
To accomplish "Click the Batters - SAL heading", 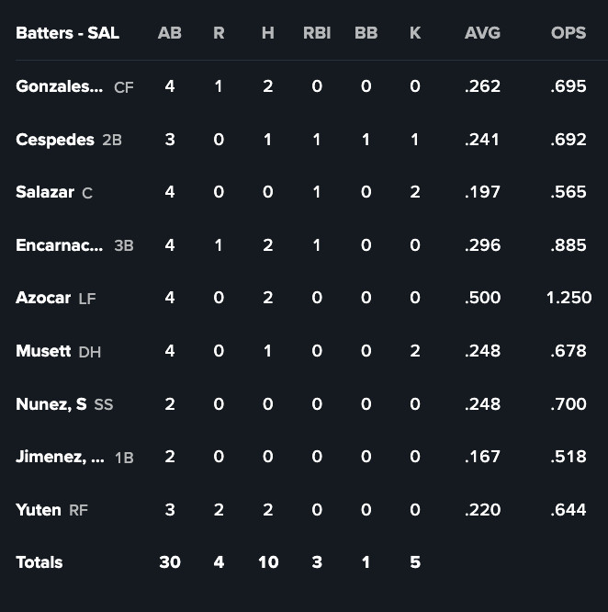I will 67,33.
